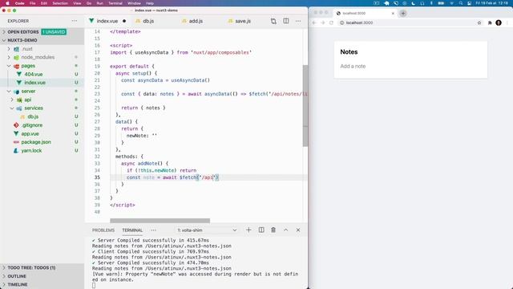Image resolution: width=513 pixels, height=289 pixels.
Task: Open the app.vue file
Action: [30, 134]
